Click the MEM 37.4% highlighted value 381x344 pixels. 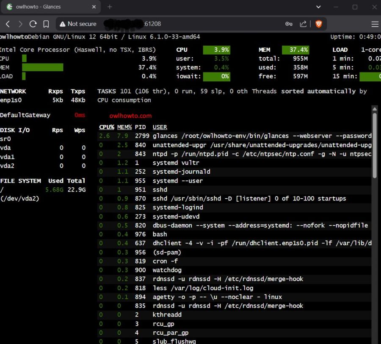(x=295, y=50)
